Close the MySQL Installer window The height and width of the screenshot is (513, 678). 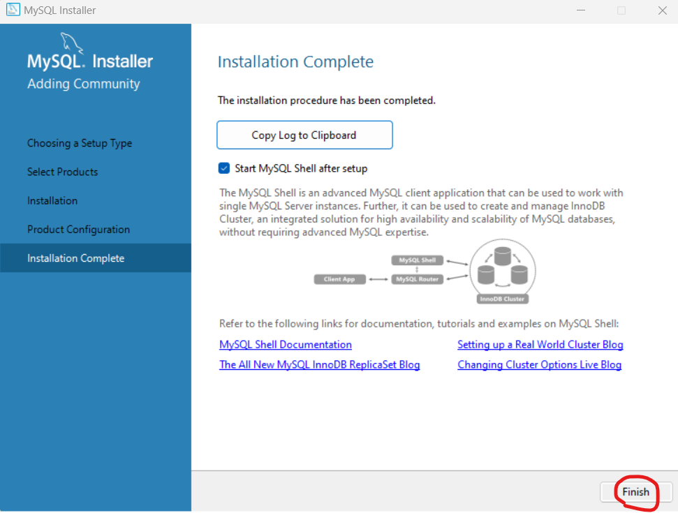[x=663, y=10]
